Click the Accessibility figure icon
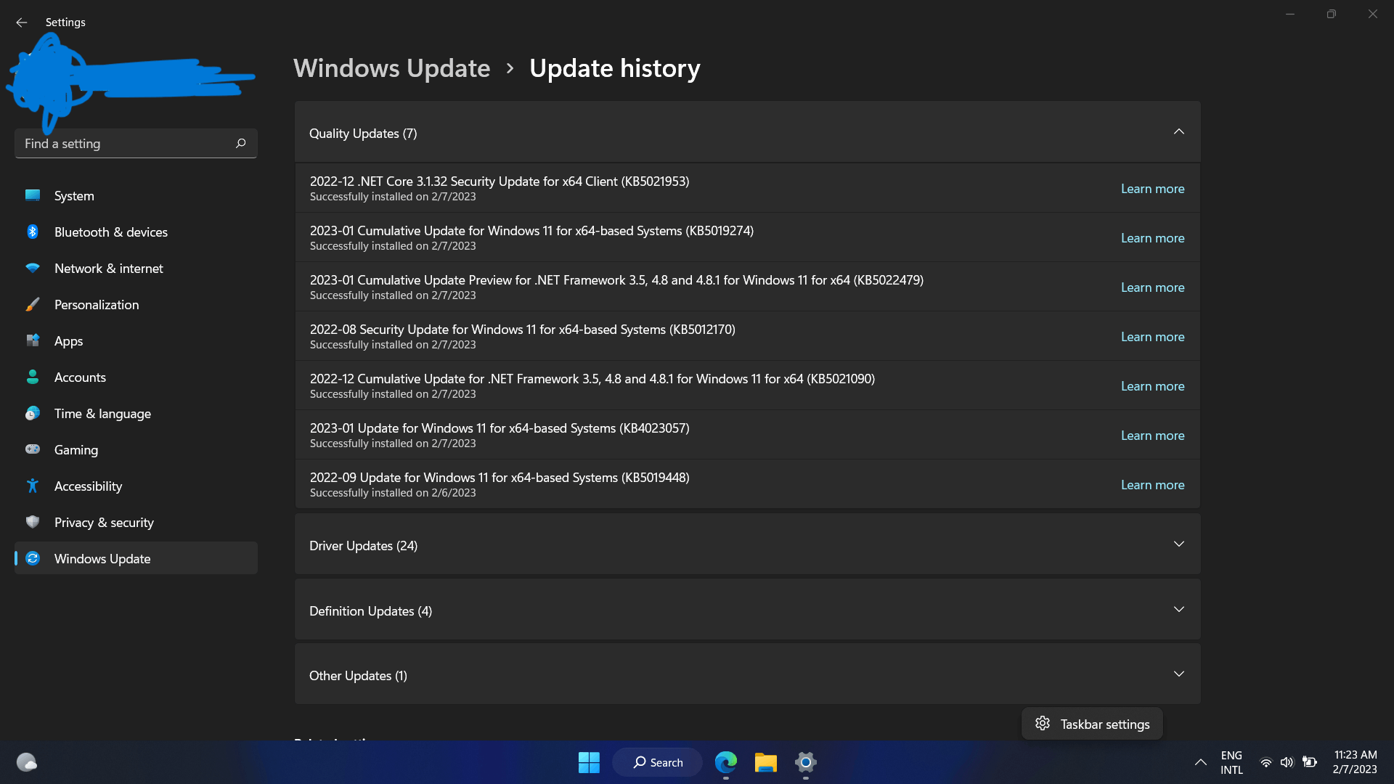The image size is (1394, 784). 33,486
